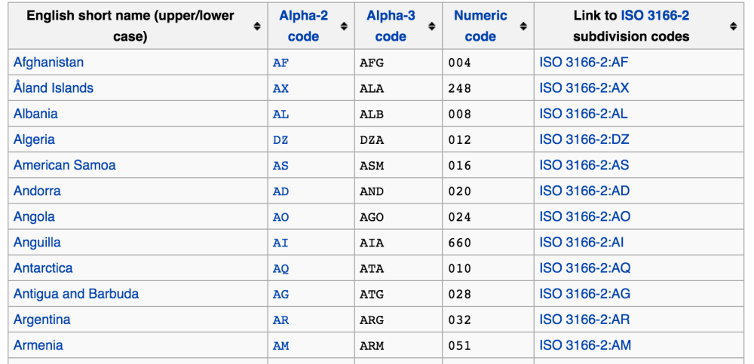The image size is (754, 364).
Task: Sort table by Alpha-3 code arrows
Action: tap(432, 26)
